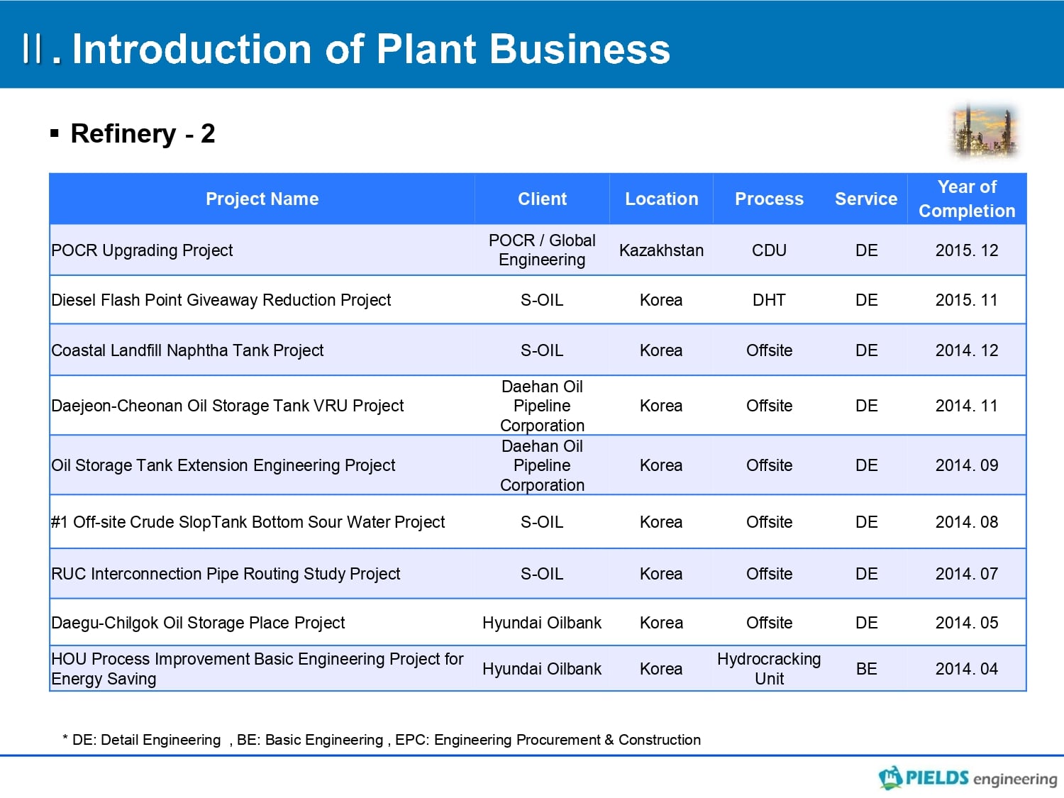Click 'DE' service in the POCR Upgrading row
This screenshot has height=798, width=1064.
tap(866, 250)
